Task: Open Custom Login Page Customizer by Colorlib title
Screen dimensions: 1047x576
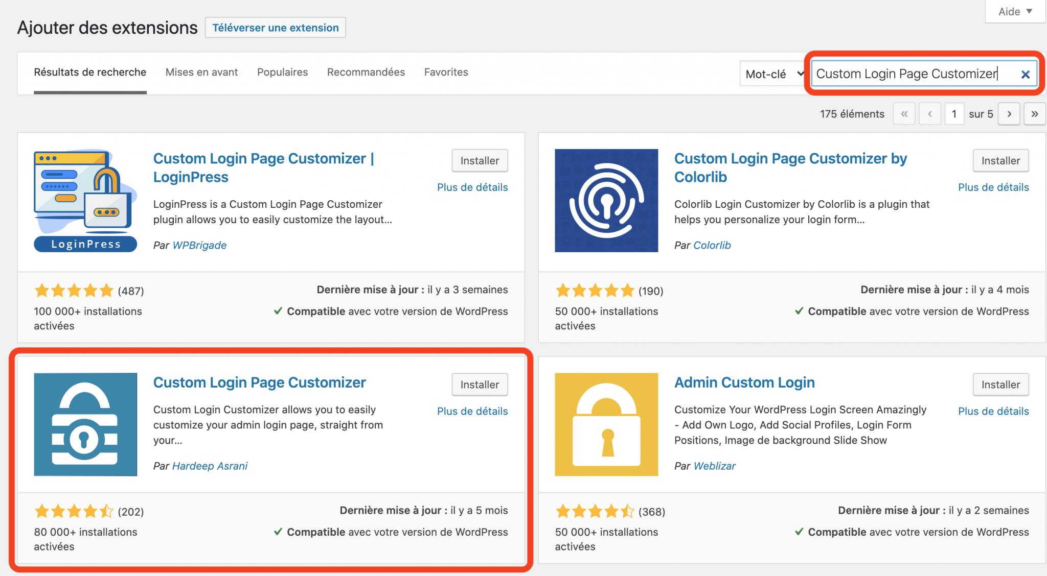Action: pyautogui.click(x=790, y=167)
